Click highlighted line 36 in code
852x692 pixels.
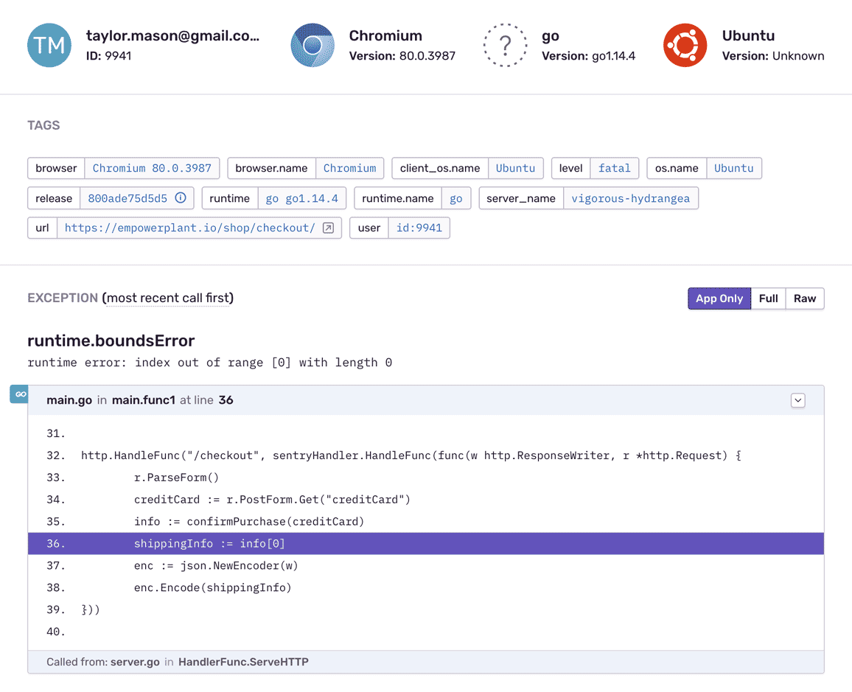tap(425, 544)
